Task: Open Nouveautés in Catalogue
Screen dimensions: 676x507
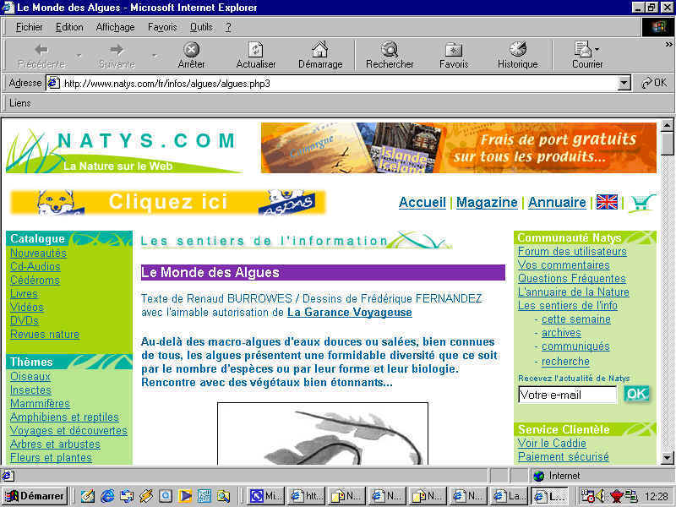Action: [x=38, y=253]
